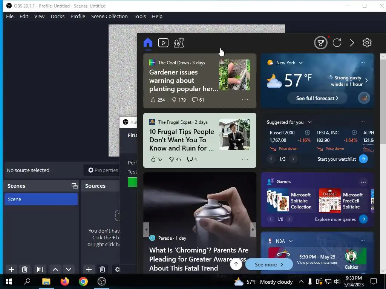Move scene up with arrow
Image resolution: width=386 pixels, height=289 pixels.
point(55,269)
